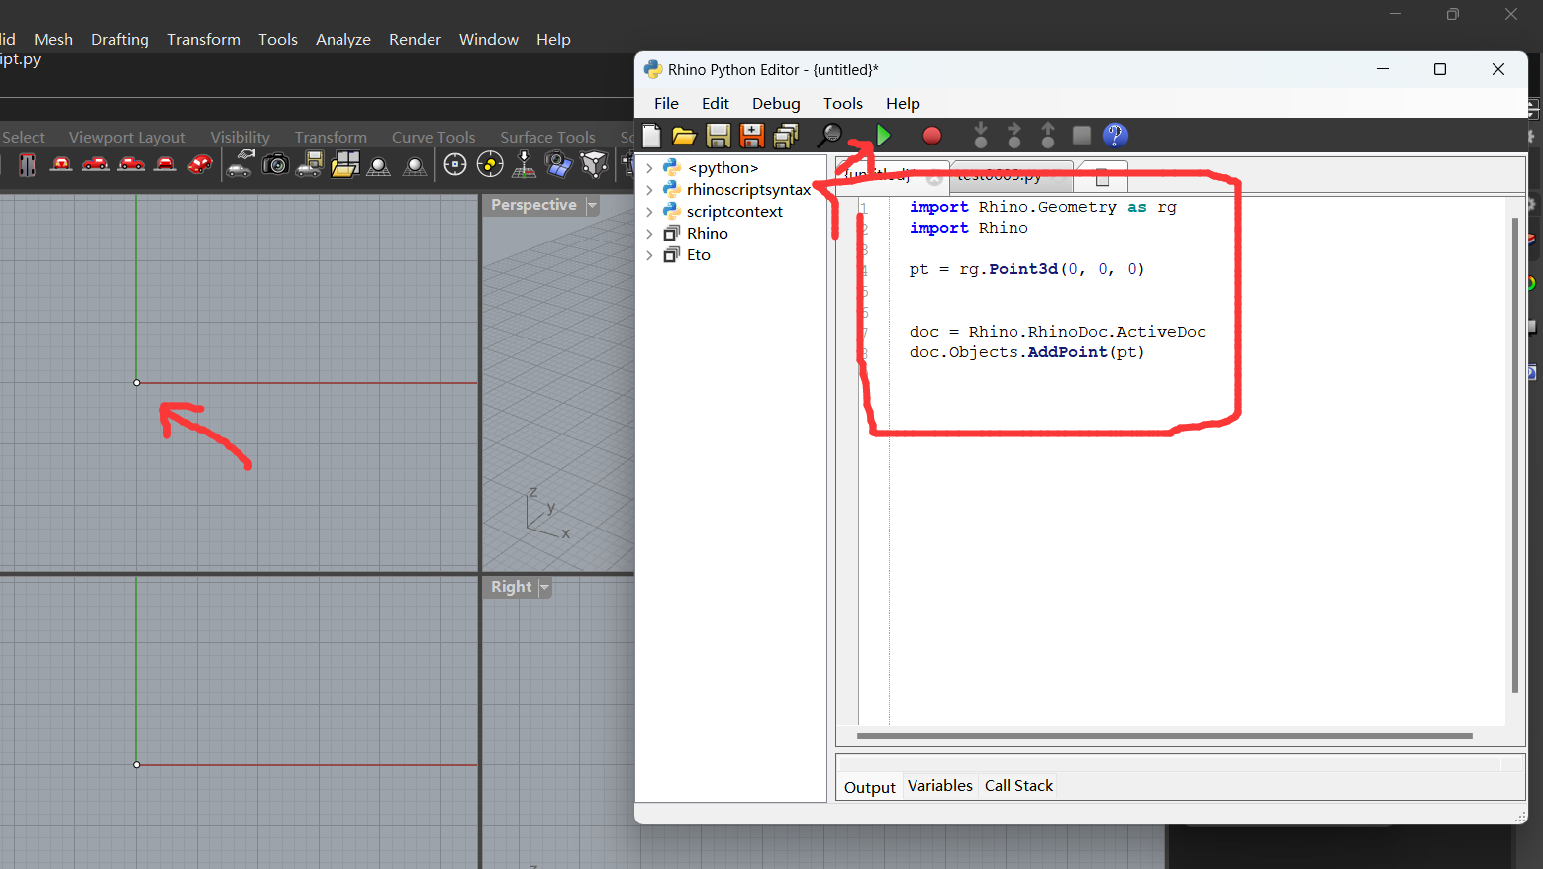Open the Perspective viewport dropdown arrow
The image size is (1543, 869).
592,205
